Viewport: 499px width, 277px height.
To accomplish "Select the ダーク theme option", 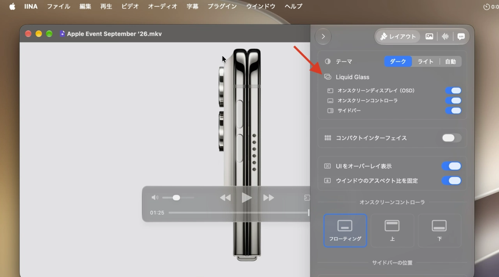I will (398, 61).
